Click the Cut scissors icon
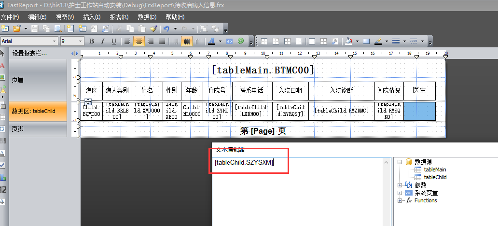 pos(119,28)
